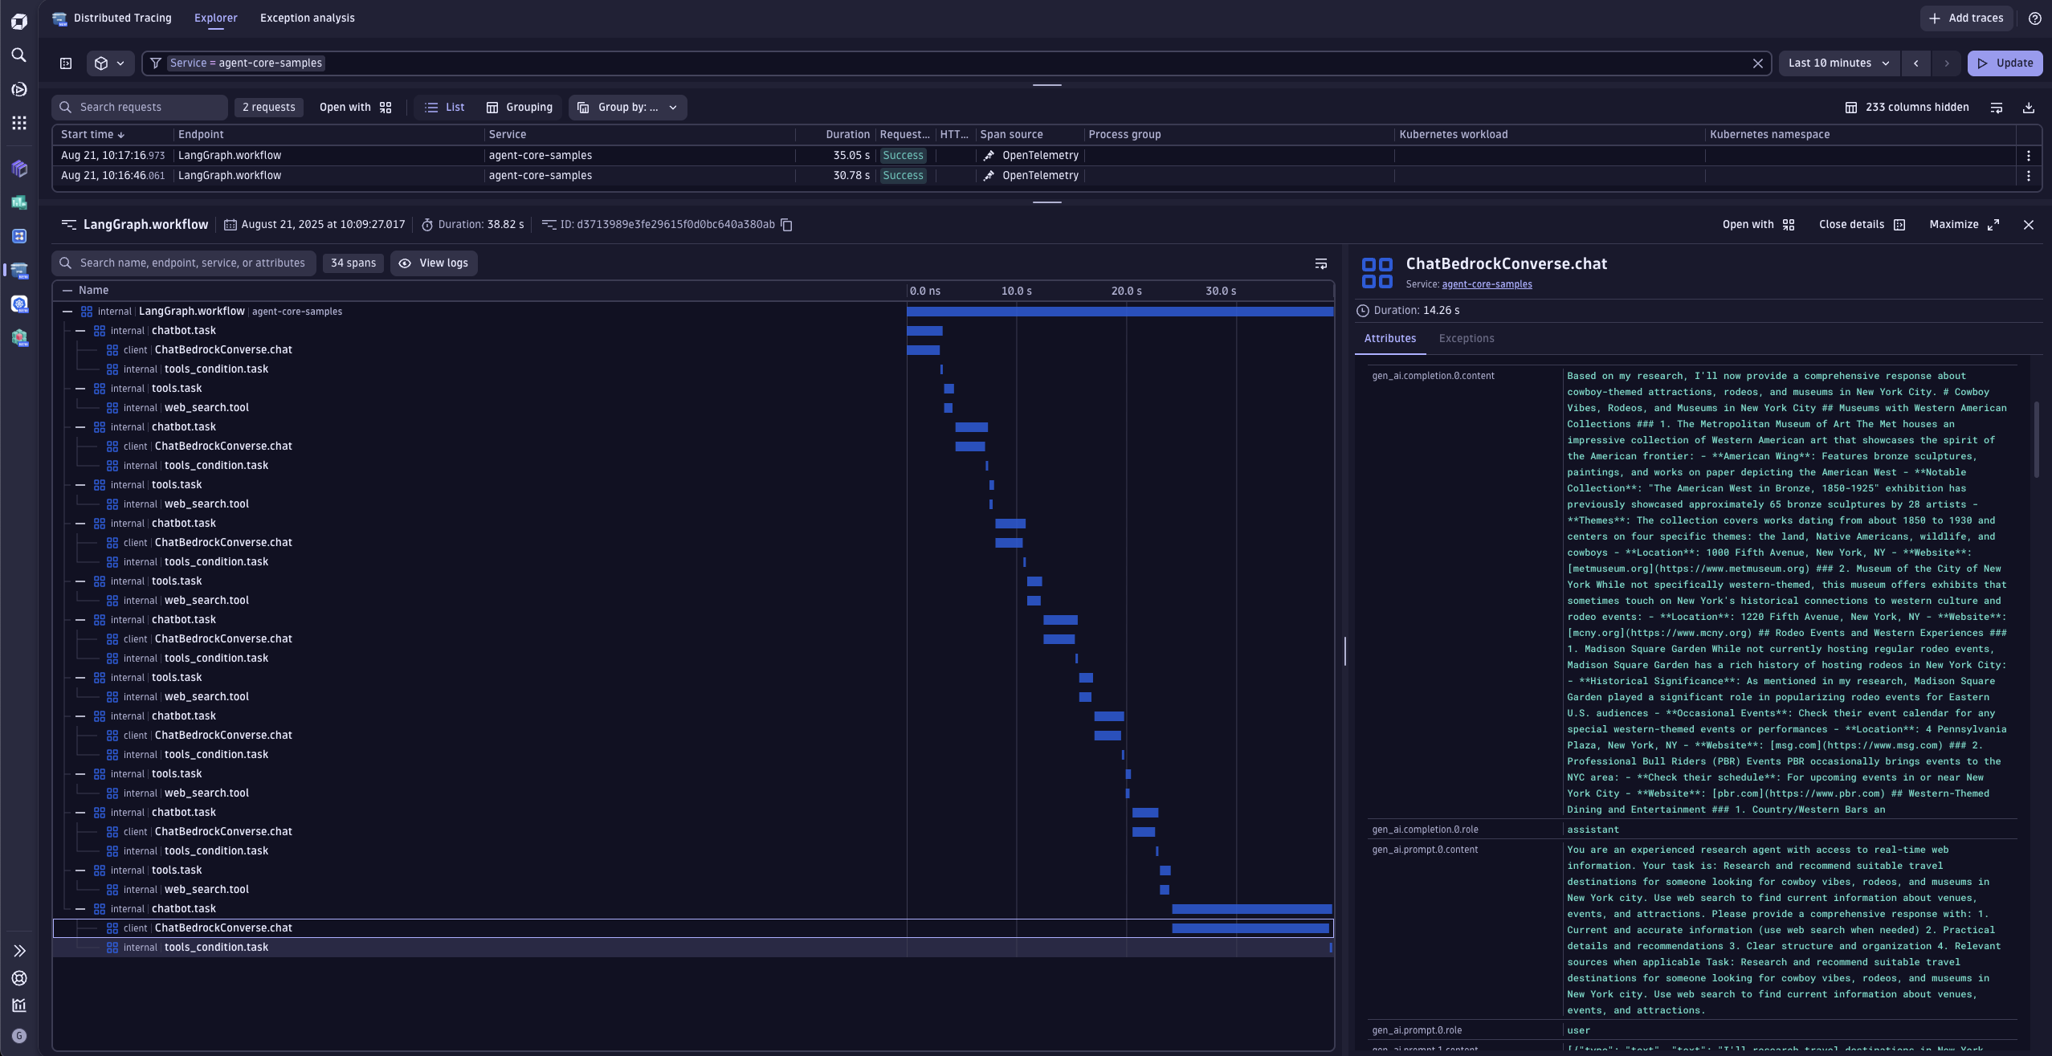Click the download icon above the requests table

click(x=2030, y=108)
